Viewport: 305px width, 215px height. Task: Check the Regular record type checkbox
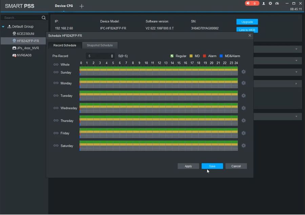(172, 56)
